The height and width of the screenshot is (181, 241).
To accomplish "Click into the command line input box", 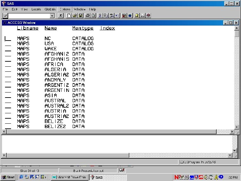I will pos(29,16).
